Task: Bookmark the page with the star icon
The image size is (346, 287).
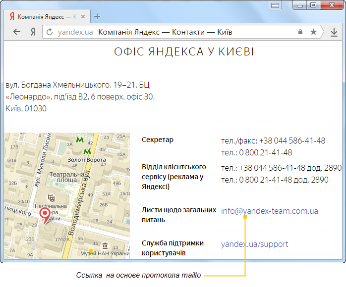Action: coord(313,32)
